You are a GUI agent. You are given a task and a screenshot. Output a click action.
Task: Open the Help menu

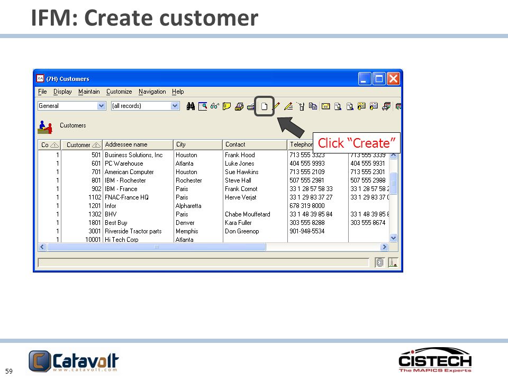[178, 92]
